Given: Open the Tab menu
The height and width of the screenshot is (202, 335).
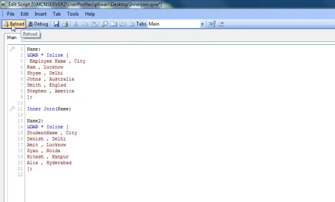Looking at the screenshot, I should tap(57, 14).
